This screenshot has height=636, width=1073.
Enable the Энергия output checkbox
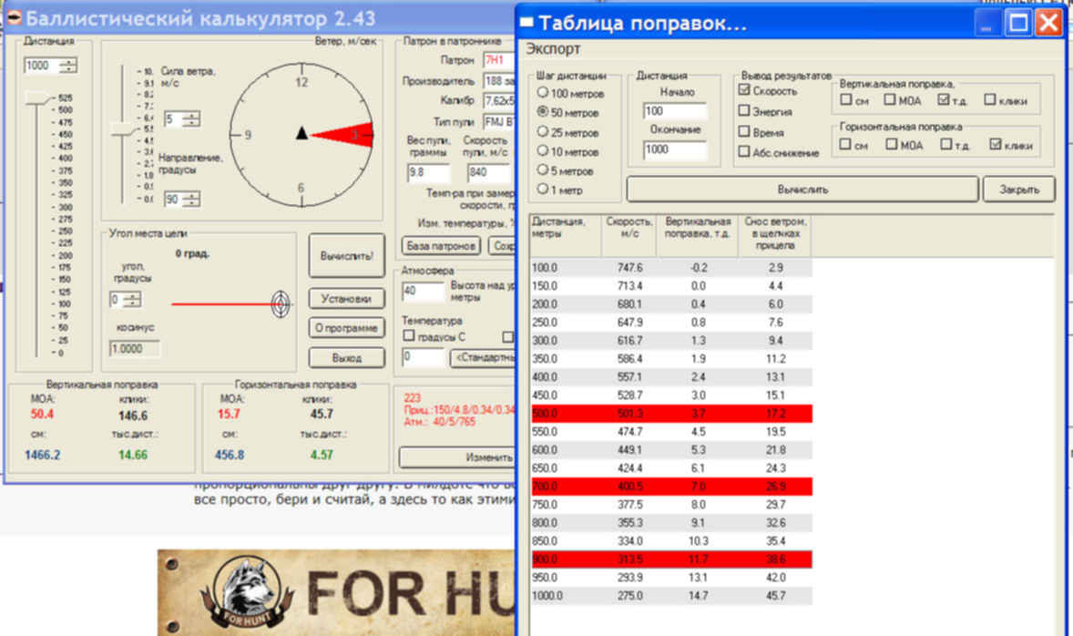coord(744,112)
